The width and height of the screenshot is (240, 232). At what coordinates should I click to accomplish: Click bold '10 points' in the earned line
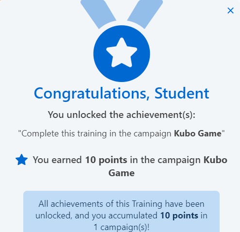coord(106,160)
